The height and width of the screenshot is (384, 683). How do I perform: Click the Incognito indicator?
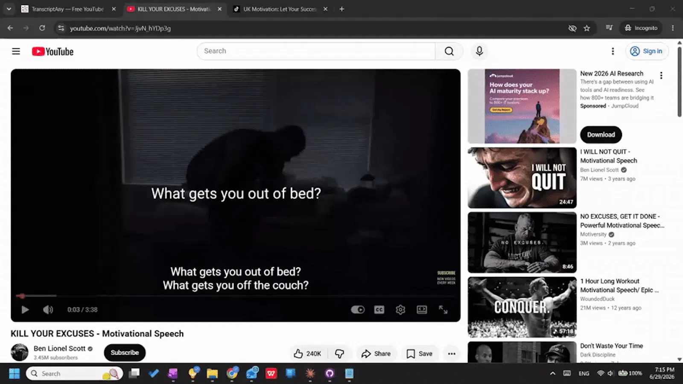point(641,28)
